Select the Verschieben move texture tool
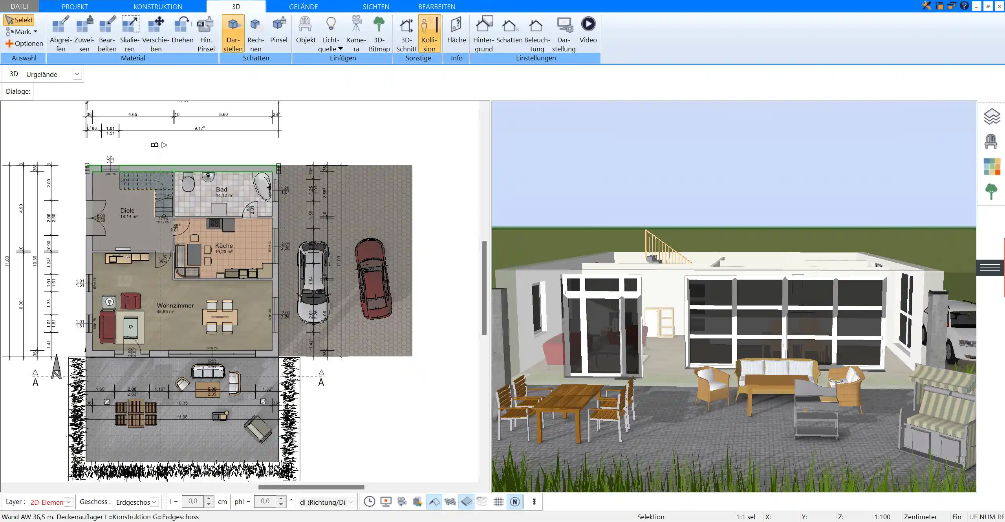 tap(156, 34)
